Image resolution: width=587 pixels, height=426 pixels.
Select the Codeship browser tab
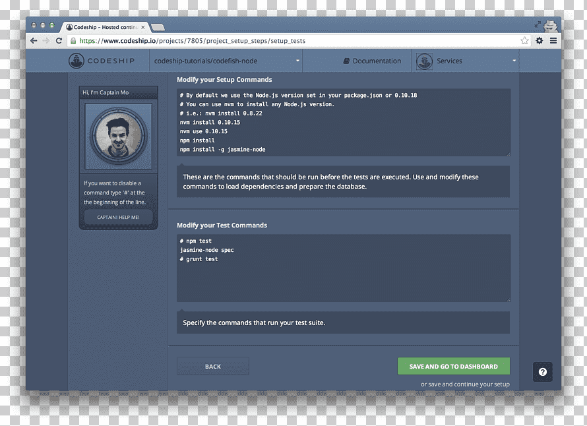point(106,27)
